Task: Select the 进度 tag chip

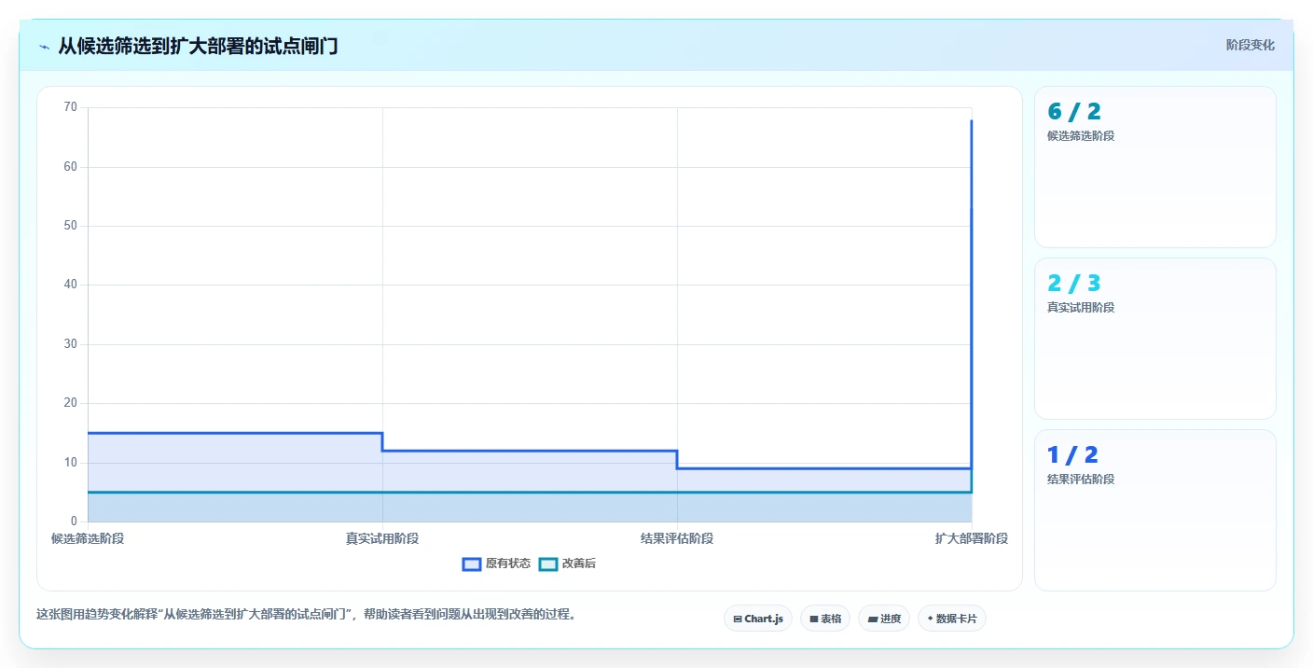Action: click(884, 619)
